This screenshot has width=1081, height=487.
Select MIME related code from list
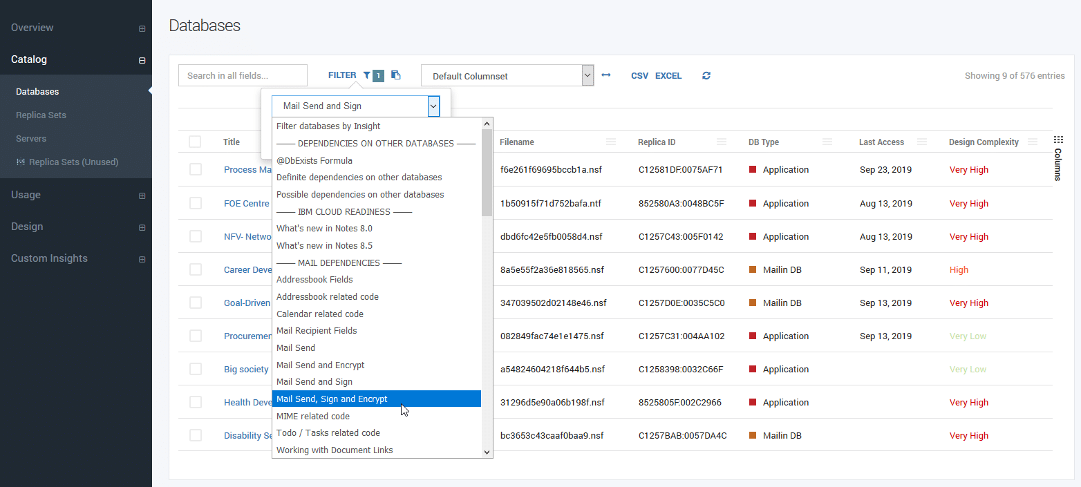click(x=313, y=417)
